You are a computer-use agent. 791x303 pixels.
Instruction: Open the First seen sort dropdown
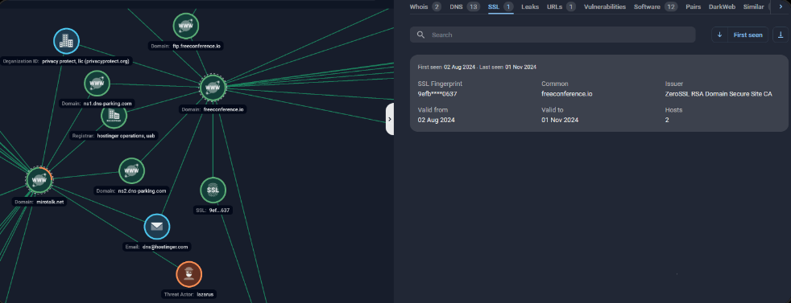point(748,35)
